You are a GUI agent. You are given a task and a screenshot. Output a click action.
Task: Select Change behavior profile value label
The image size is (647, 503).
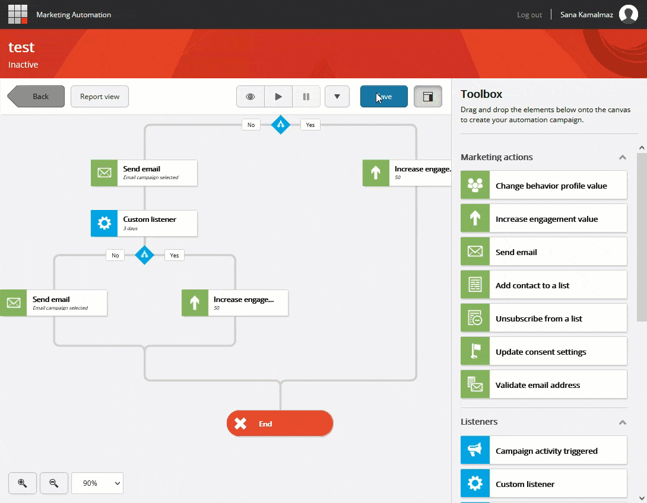(x=551, y=186)
